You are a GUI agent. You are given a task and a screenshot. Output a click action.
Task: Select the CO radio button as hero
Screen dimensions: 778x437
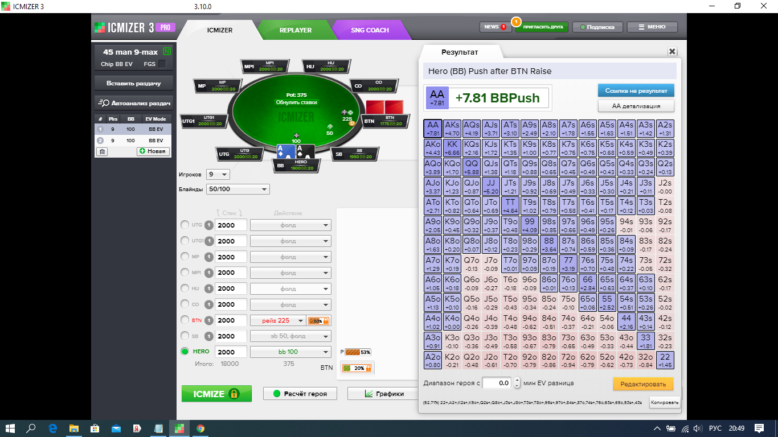[x=185, y=304]
